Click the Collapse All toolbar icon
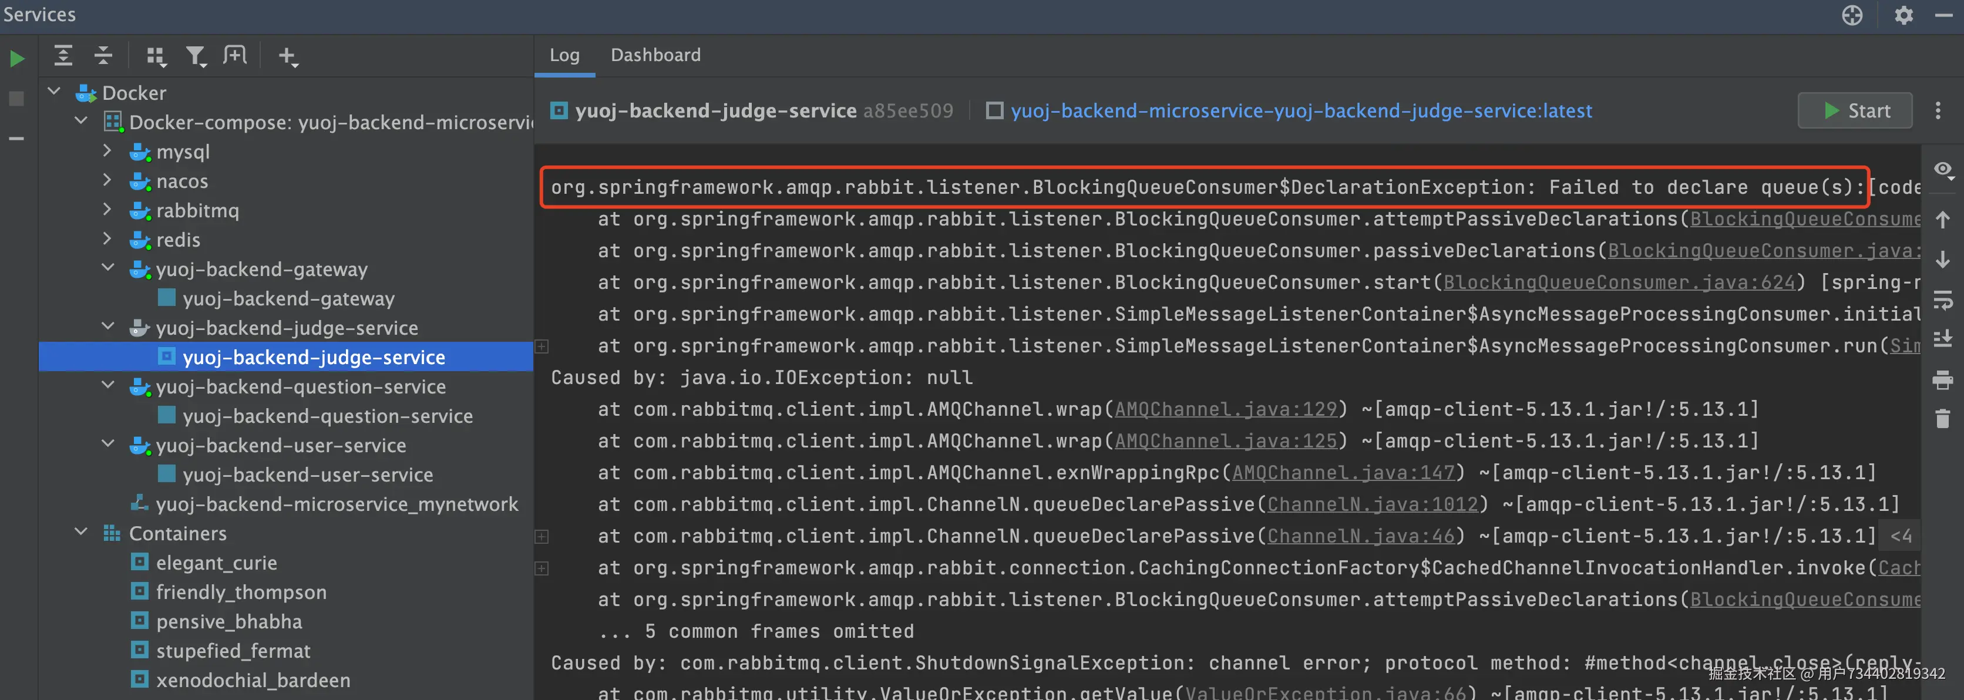The width and height of the screenshot is (1964, 700). [x=103, y=56]
